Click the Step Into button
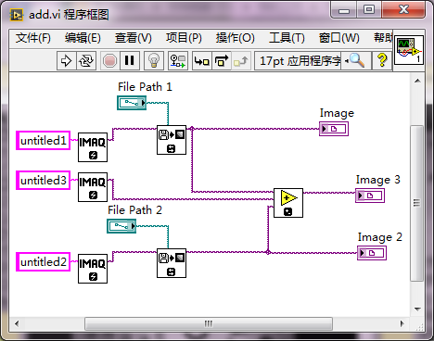Screen dimensions: 434x341 pyautogui.click(x=201, y=60)
